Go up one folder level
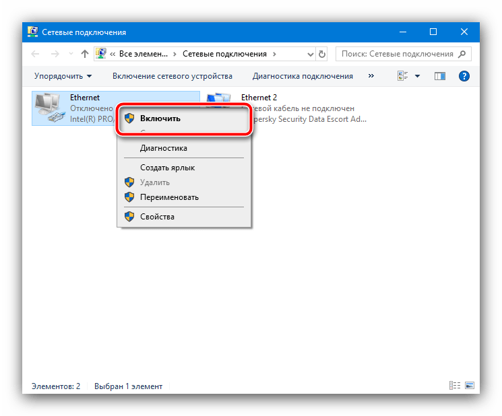The height and width of the screenshot is (416, 502). click(x=84, y=54)
